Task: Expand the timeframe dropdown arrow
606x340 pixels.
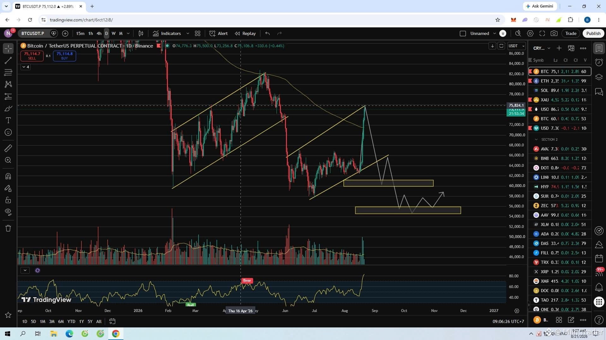Action: (128, 33)
